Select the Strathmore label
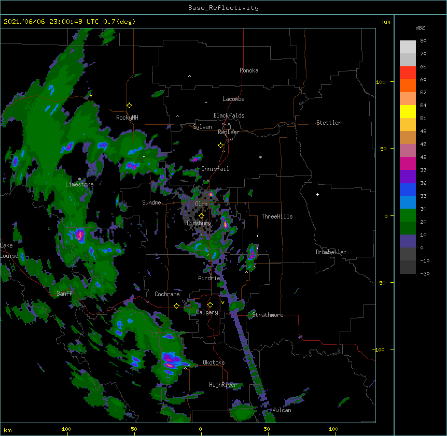Viewport: 447px width, 436px height. 268,315
